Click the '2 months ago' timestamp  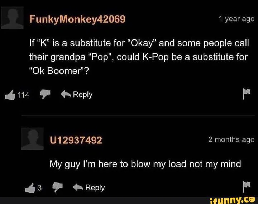point(231,139)
